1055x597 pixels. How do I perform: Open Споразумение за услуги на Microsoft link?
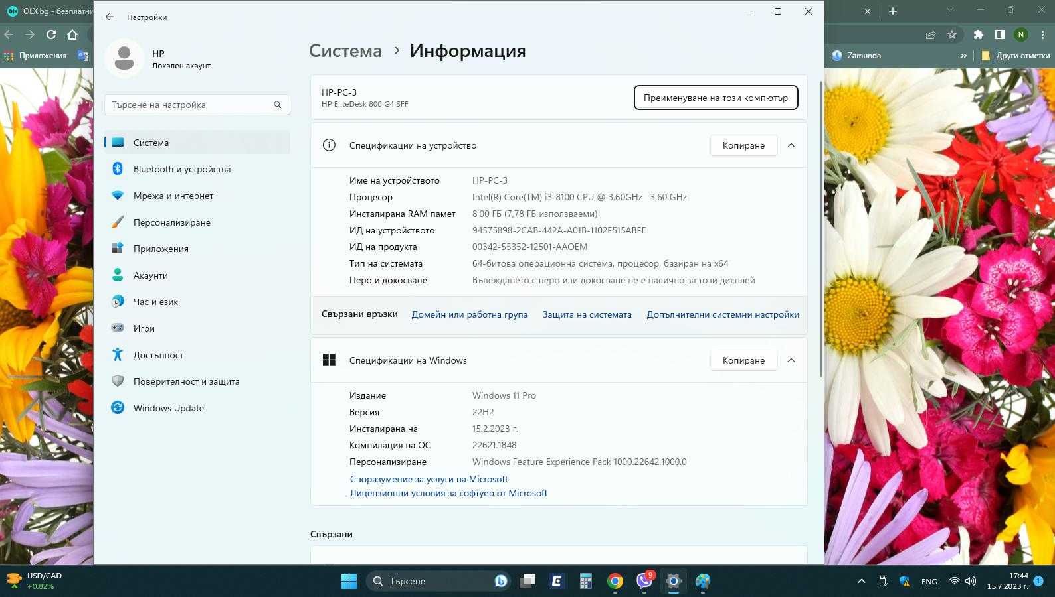429,479
